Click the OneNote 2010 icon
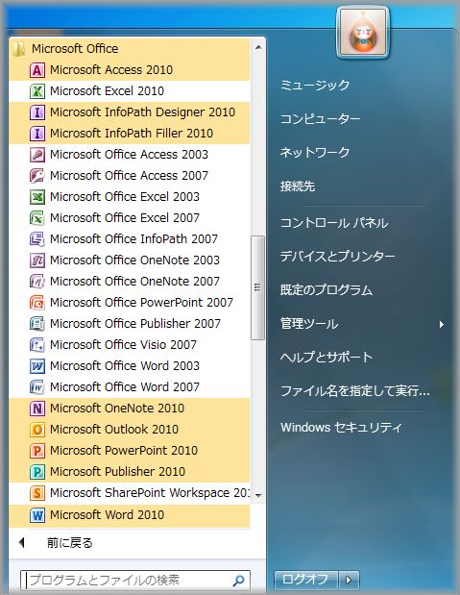Screen dimensions: 460x595 pos(37,409)
